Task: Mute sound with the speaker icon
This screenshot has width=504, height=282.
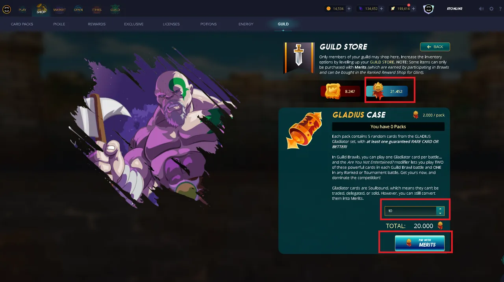Action: (481, 9)
